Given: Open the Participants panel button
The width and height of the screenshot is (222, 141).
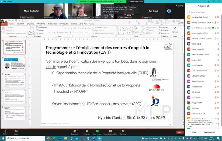Looking at the screenshot, I should point(75,131).
